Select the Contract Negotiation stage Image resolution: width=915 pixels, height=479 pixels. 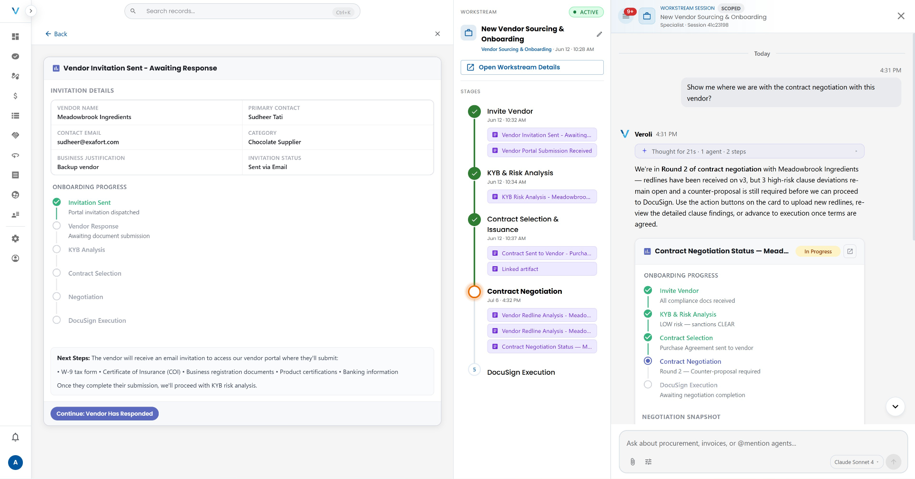[524, 291]
